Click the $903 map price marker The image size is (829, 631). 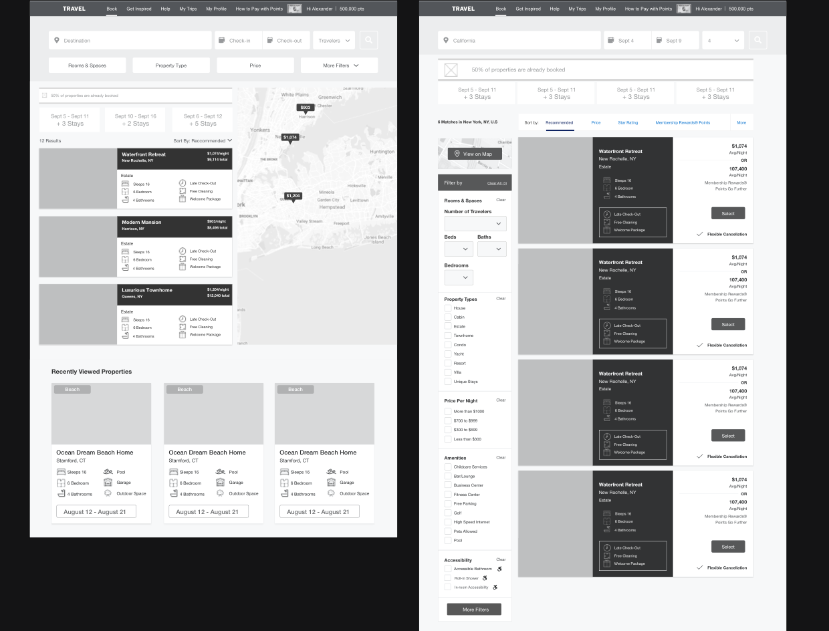pyautogui.click(x=306, y=108)
